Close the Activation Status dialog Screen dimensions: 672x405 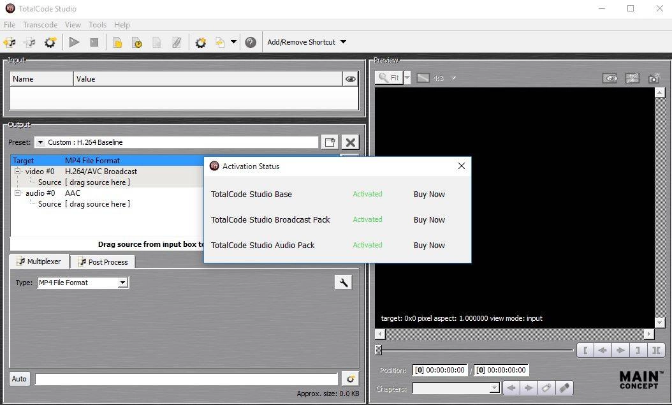tap(461, 166)
